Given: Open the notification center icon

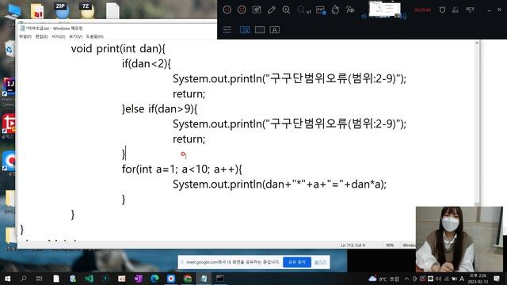Looking at the screenshot, I should tap(497, 279).
